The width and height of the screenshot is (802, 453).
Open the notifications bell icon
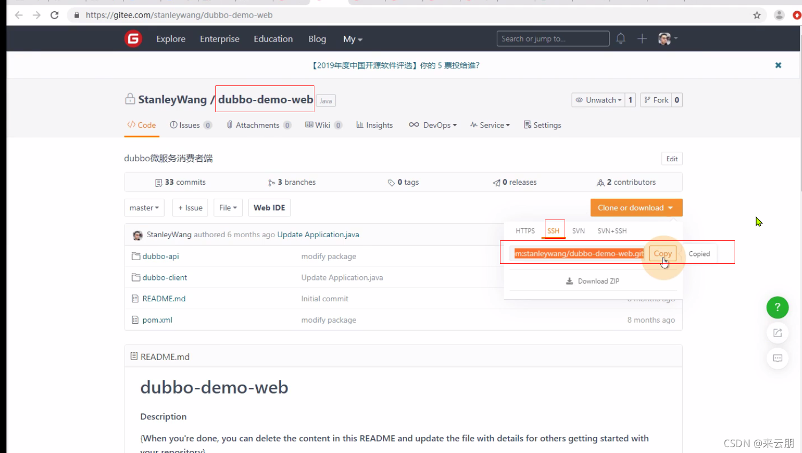click(621, 38)
